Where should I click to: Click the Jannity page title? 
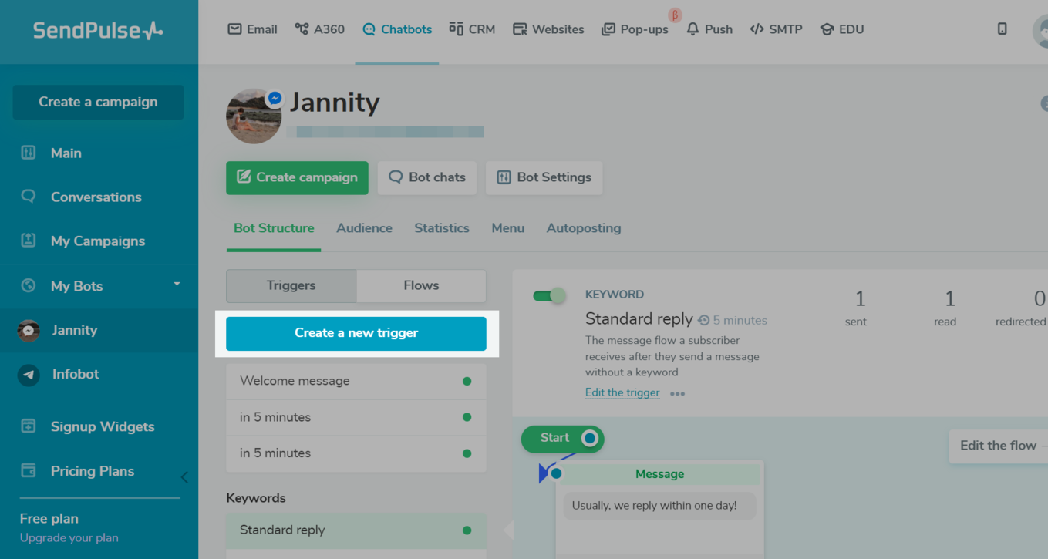tap(335, 102)
